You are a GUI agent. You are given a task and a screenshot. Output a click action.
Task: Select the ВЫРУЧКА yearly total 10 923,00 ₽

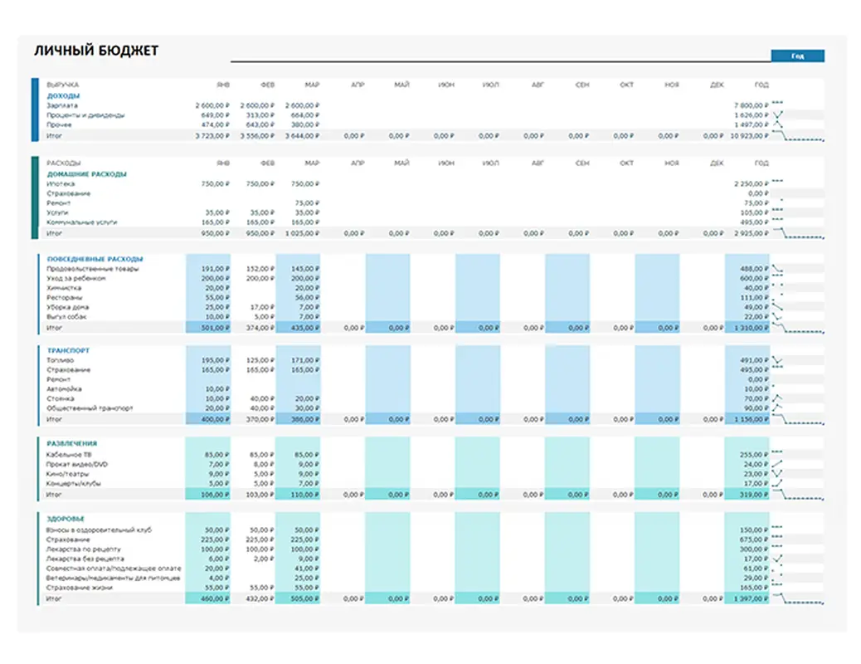pos(749,134)
